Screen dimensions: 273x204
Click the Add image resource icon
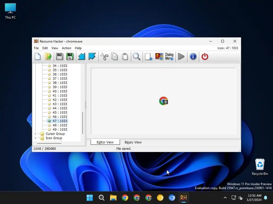(159, 57)
